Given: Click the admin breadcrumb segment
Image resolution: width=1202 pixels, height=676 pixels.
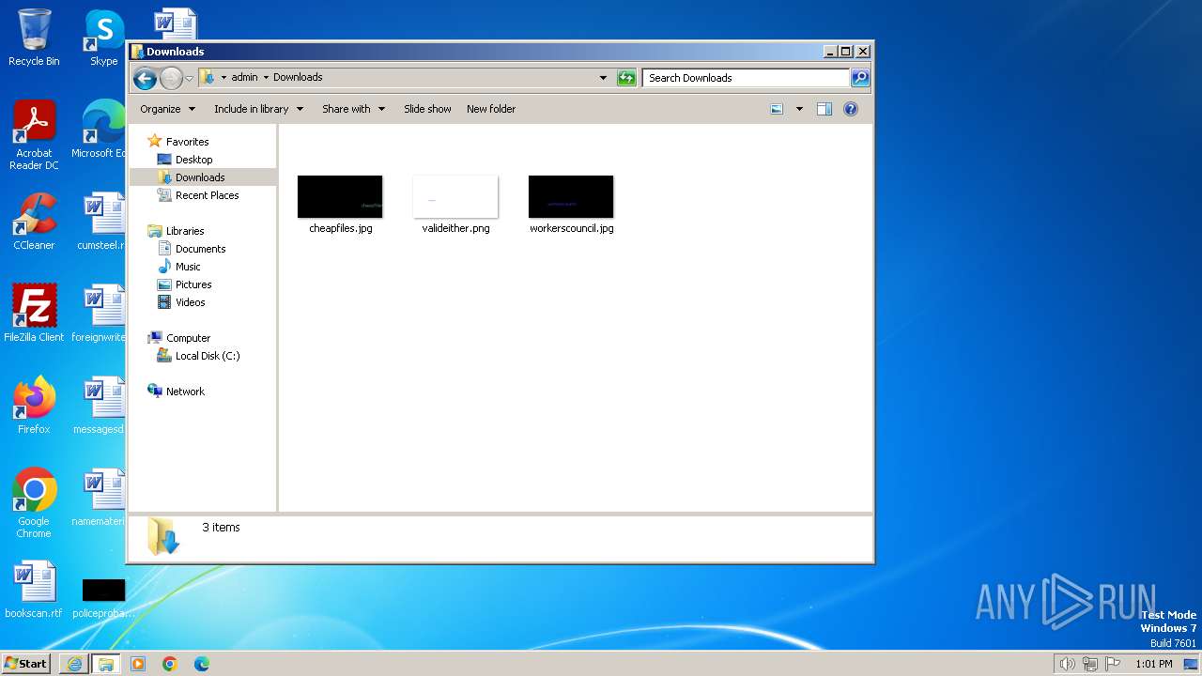Looking at the screenshot, I should [244, 78].
